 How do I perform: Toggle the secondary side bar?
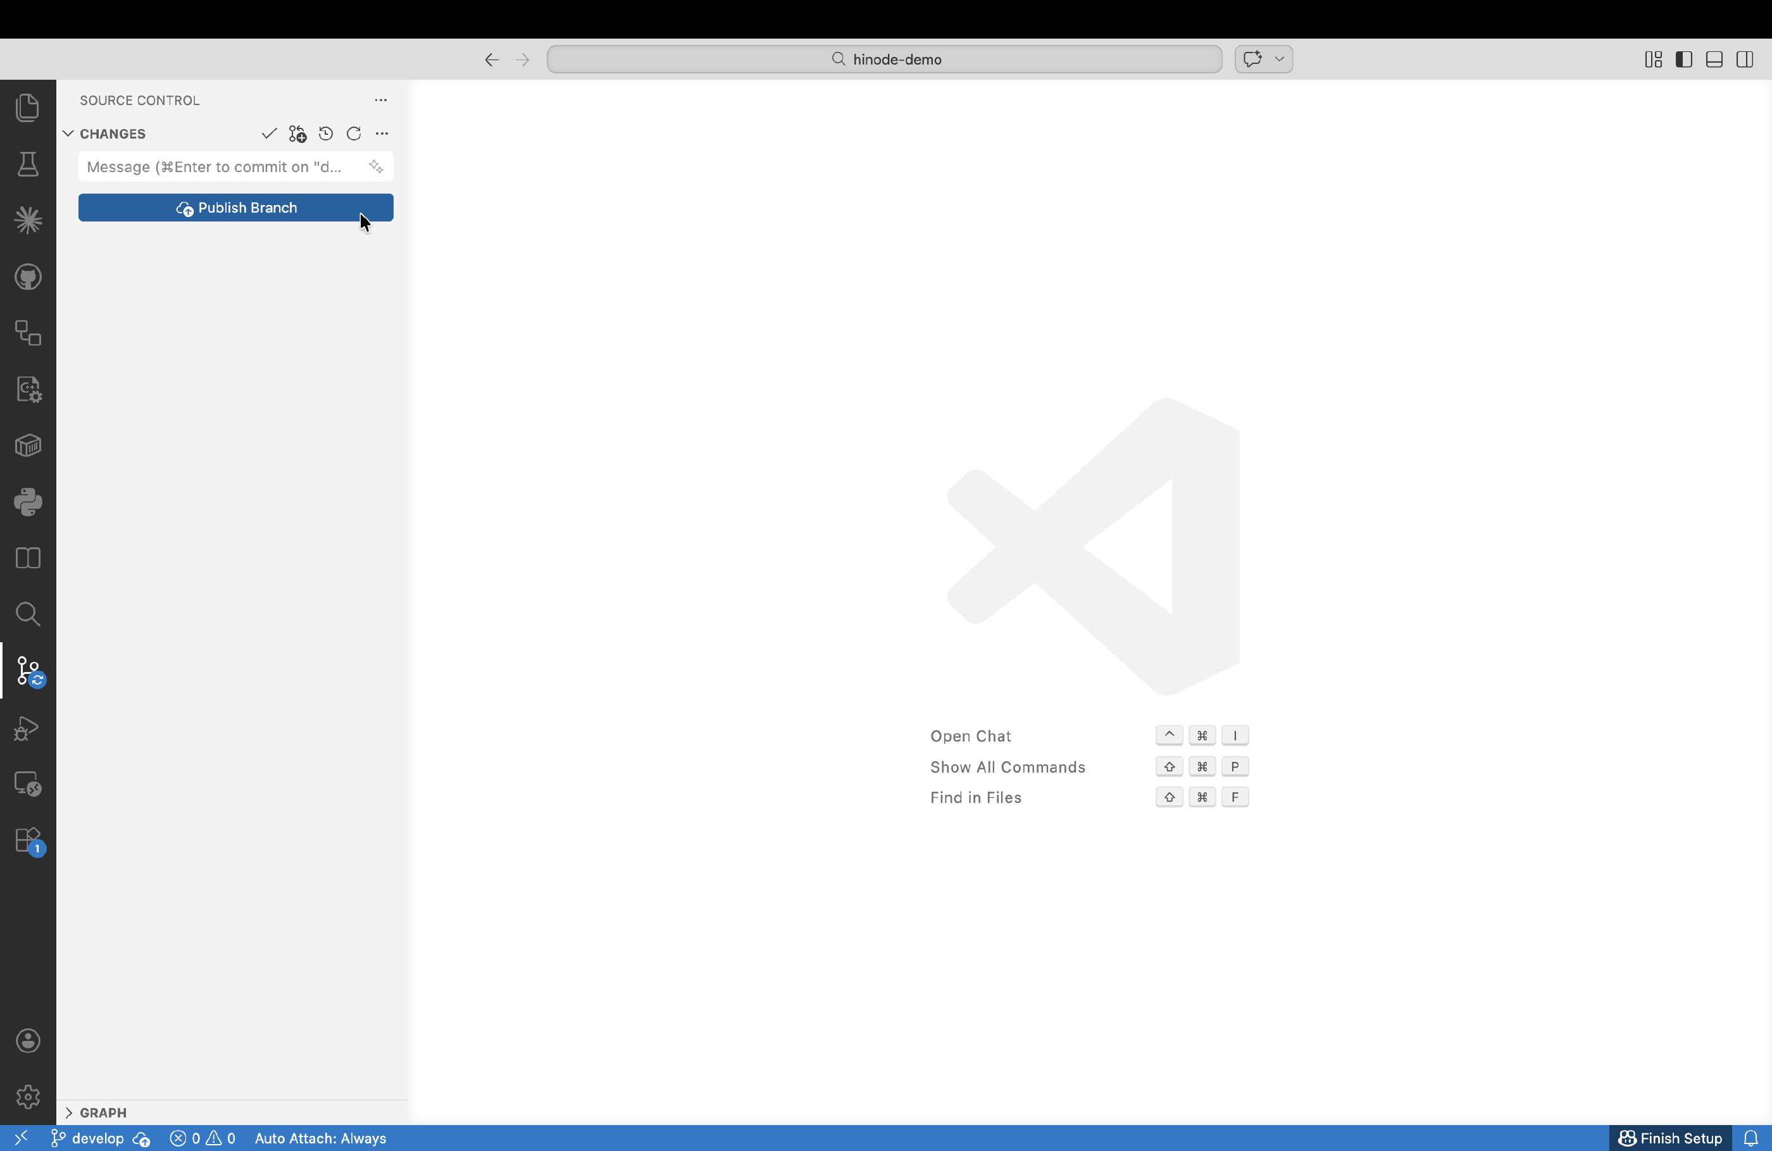(1744, 59)
